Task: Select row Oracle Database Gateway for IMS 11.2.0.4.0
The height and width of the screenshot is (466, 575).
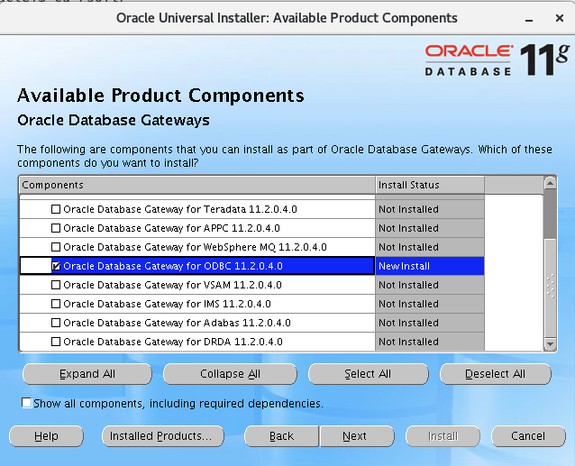Action: (x=197, y=304)
